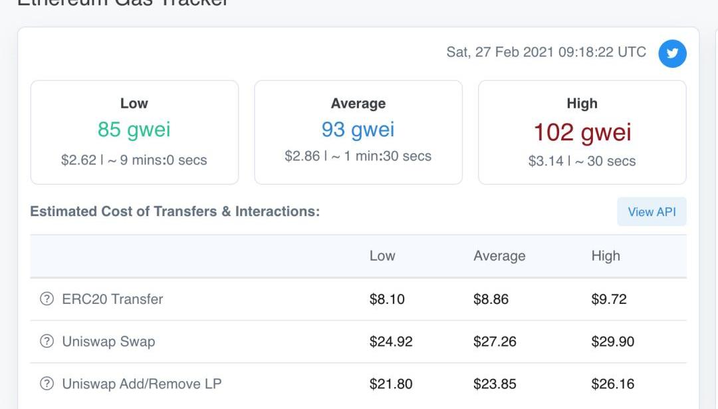718x409 pixels.
Task: Click the Average column header
Action: 499,256
